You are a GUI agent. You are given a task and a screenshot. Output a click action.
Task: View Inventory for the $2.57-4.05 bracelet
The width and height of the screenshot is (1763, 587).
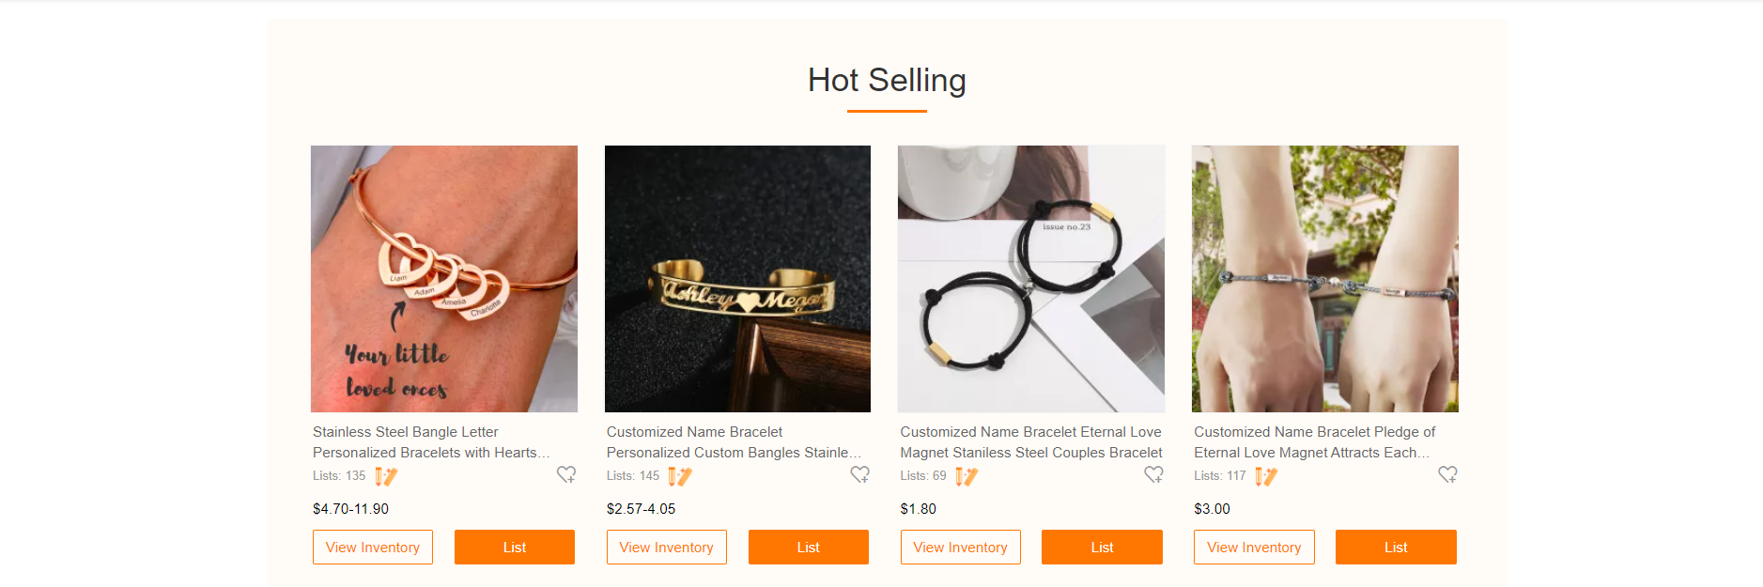click(x=667, y=548)
